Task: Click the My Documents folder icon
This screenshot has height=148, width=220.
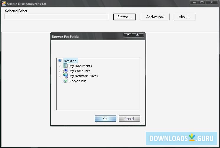Action: pyautogui.click(x=66, y=66)
